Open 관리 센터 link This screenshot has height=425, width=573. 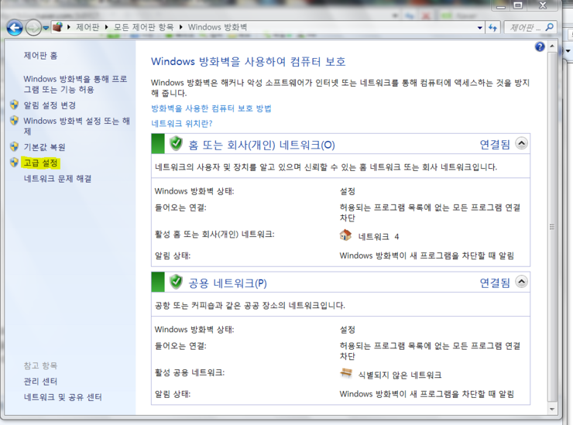pos(40,382)
